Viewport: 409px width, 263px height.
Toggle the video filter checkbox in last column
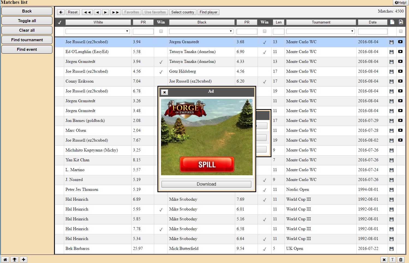[x=401, y=31]
